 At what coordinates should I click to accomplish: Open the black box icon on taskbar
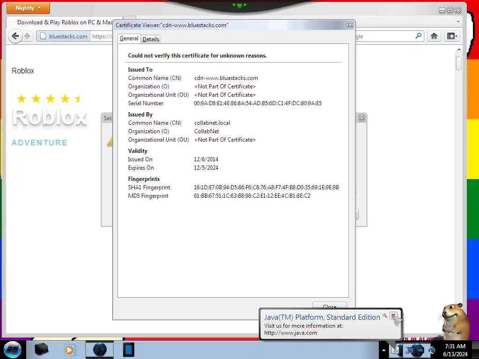pos(42,350)
